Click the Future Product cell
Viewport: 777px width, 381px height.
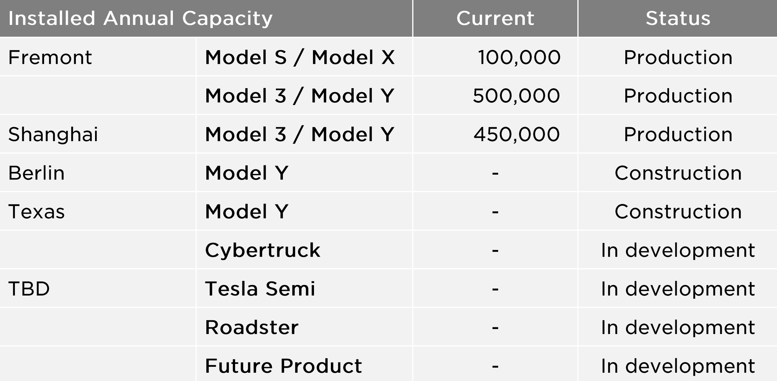point(284,366)
